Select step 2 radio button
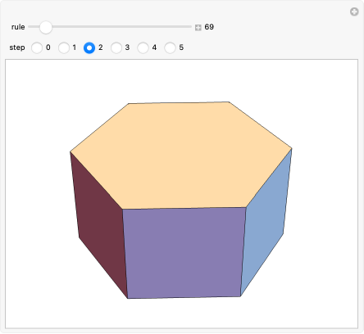The image size is (364, 334). [x=89, y=47]
